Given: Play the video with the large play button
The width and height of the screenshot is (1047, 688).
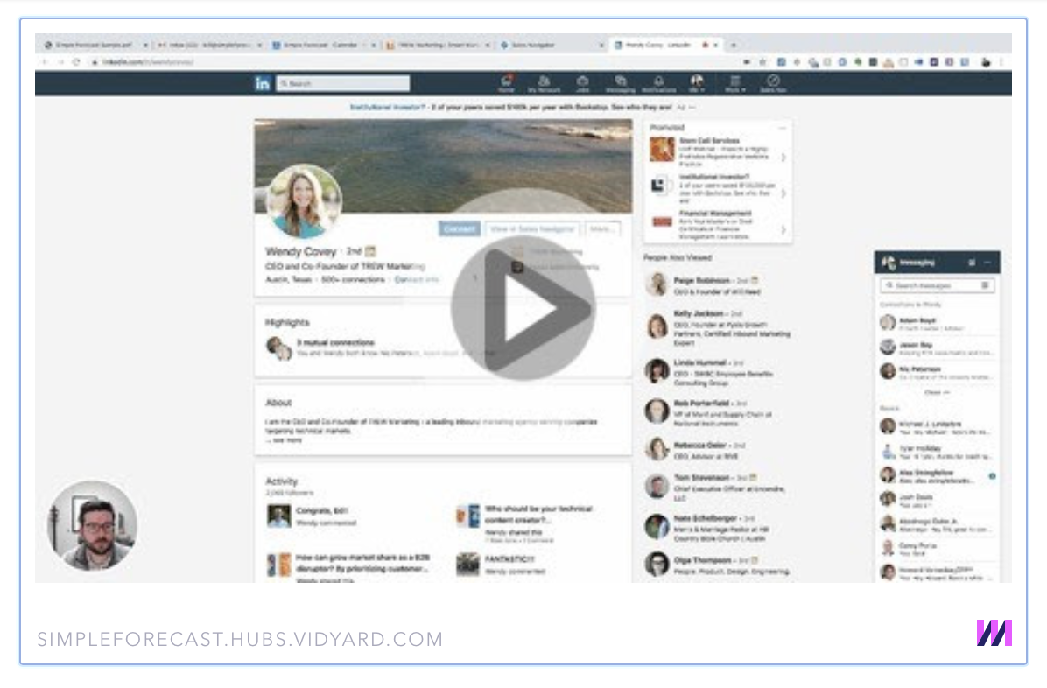Looking at the screenshot, I should [522, 309].
